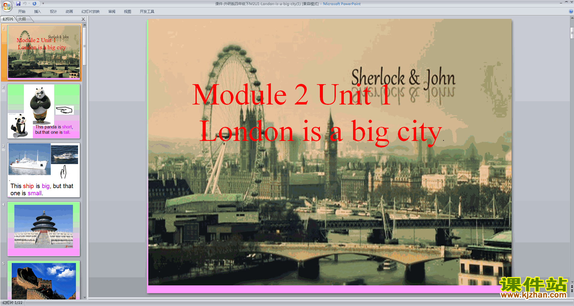Viewport: 574px width, 306px height.
Task: Click the 'Module 2 Unit 1' title text
Action: (291, 95)
